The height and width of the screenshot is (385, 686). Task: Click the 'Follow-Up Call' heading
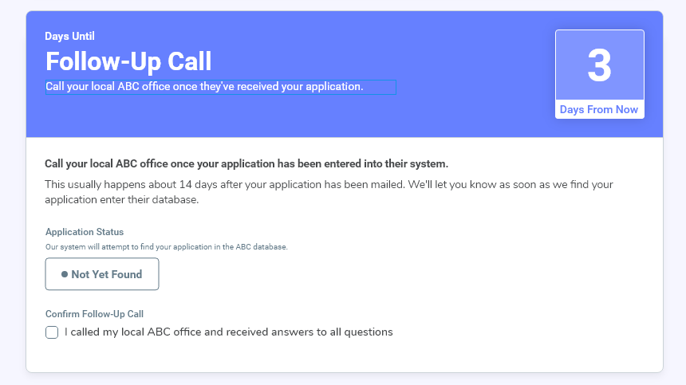(x=128, y=61)
